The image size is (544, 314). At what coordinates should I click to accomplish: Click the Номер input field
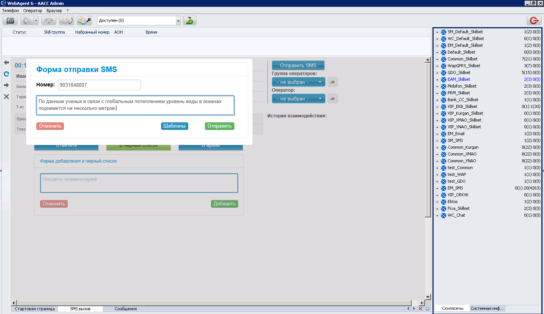click(x=99, y=85)
